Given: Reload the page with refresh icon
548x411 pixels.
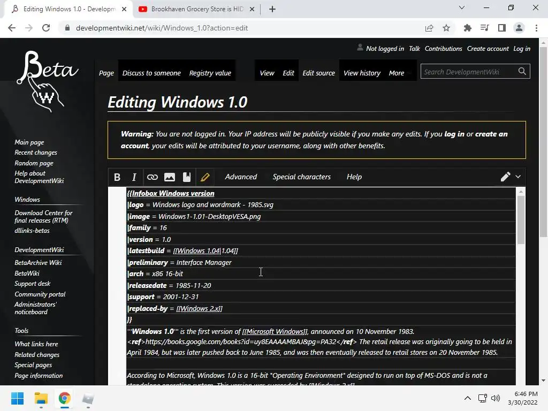Looking at the screenshot, I should [46, 28].
